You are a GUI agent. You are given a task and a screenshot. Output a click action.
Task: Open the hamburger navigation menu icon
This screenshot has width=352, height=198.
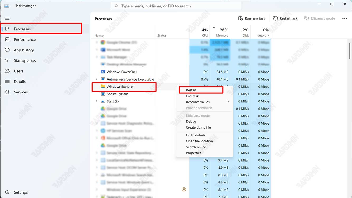pyautogui.click(x=7, y=18)
